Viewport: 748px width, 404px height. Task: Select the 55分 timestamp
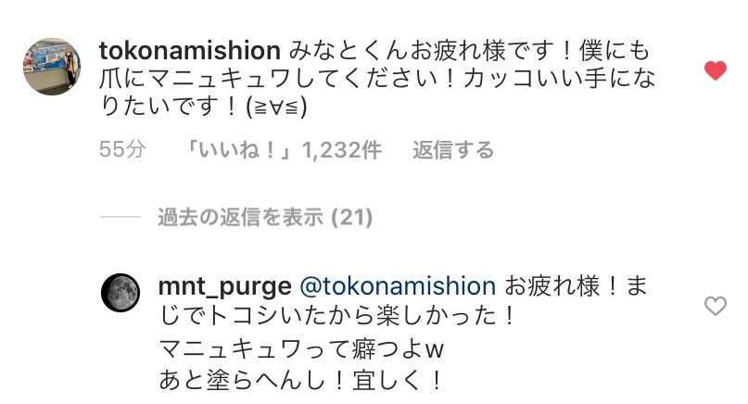tap(122, 150)
